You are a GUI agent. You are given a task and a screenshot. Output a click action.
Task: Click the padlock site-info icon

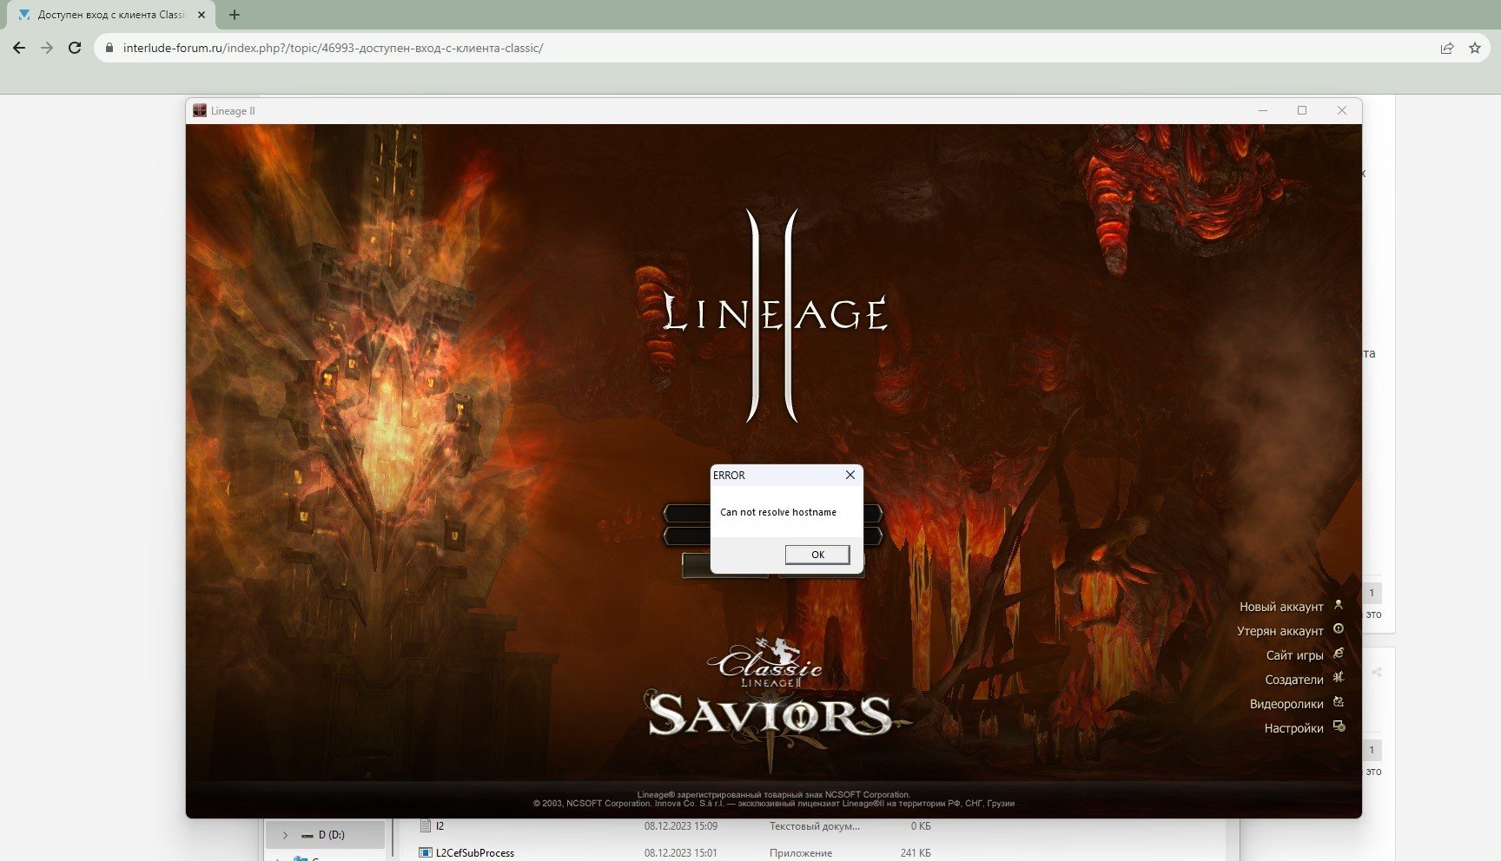(109, 48)
